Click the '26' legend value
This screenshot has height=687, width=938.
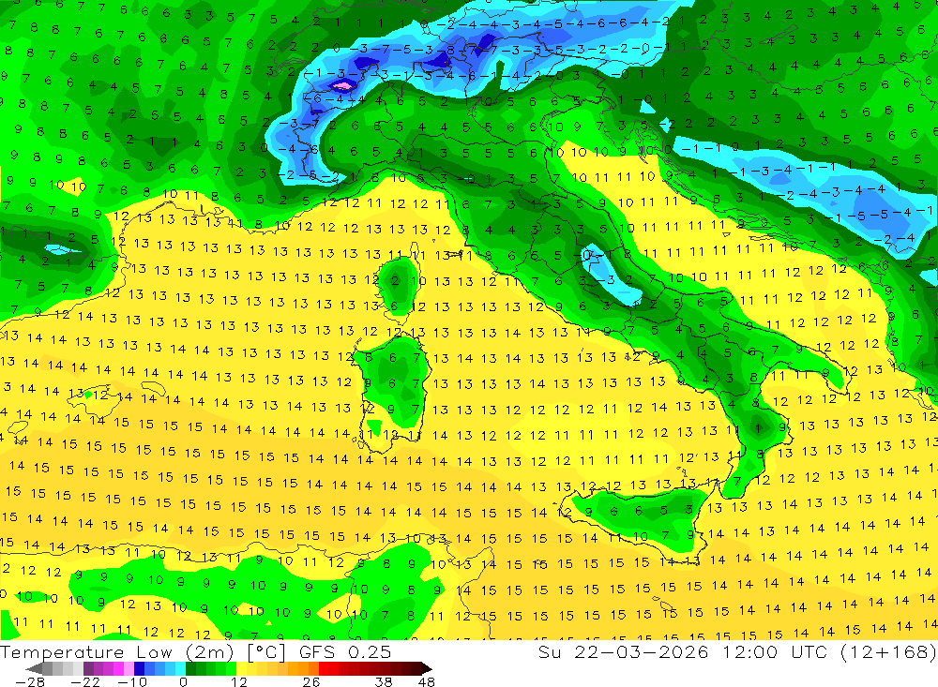click(x=310, y=681)
